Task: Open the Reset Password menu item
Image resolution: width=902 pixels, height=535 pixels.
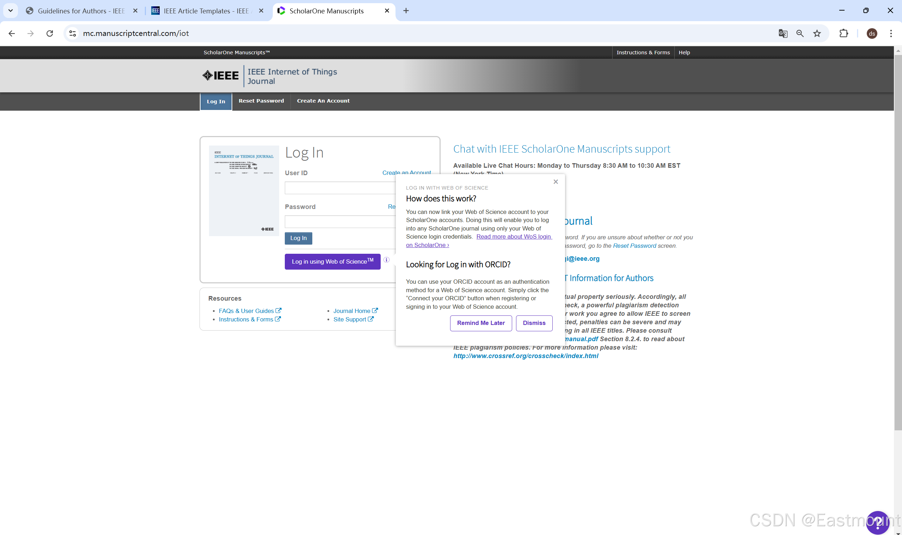Action: click(261, 101)
